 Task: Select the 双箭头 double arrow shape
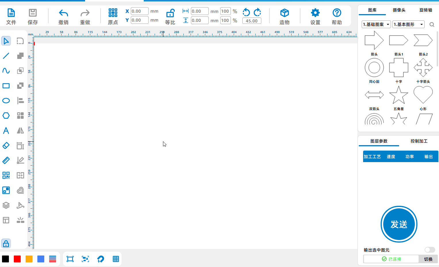(374, 95)
